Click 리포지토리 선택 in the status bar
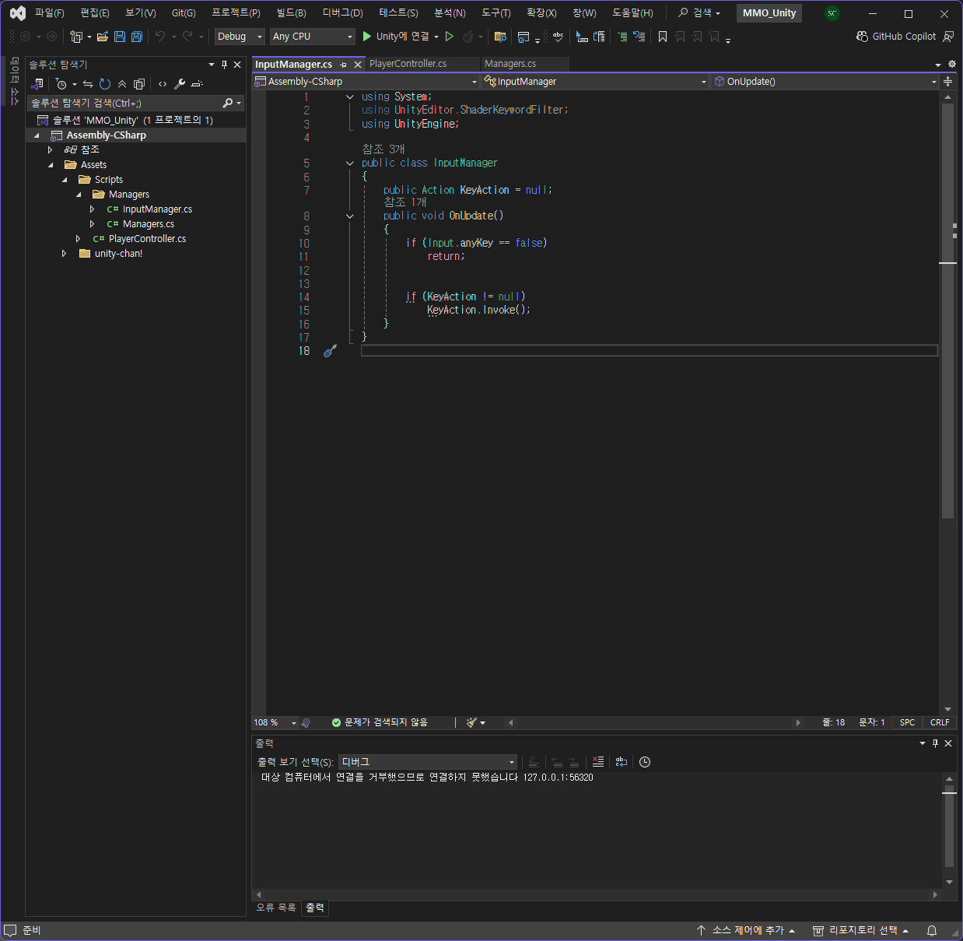Viewport: 963px width, 941px height. pyautogui.click(x=862, y=931)
